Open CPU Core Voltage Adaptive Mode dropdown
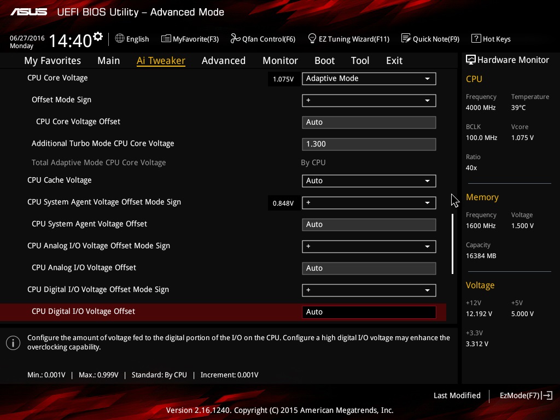The width and height of the screenshot is (560, 420). (x=369, y=79)
